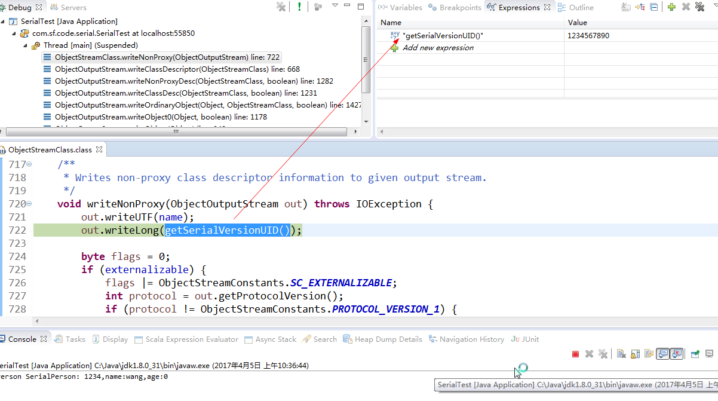Toggle Show Console When Standard Error Changes
The image size is (718, 401).
click(x=676, y=354)
